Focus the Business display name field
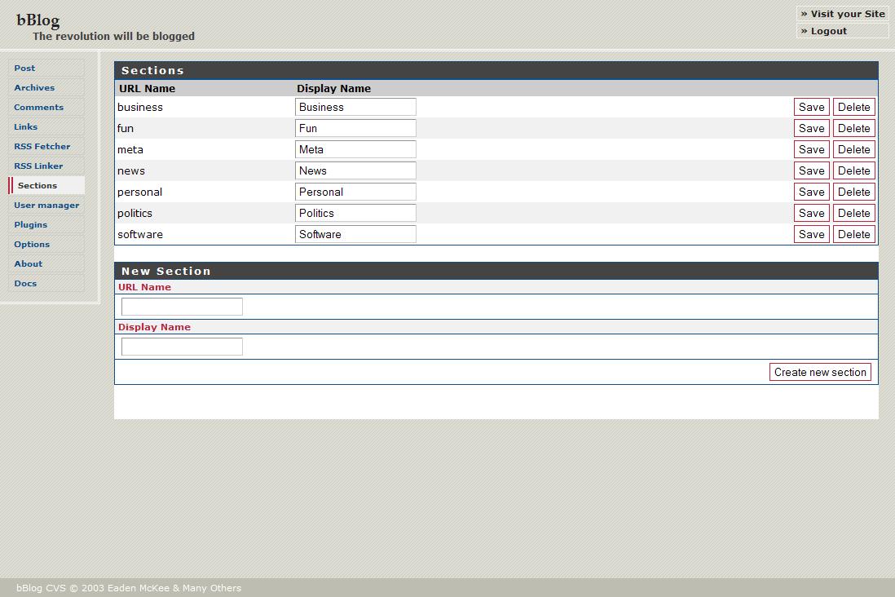 (355, 108)
